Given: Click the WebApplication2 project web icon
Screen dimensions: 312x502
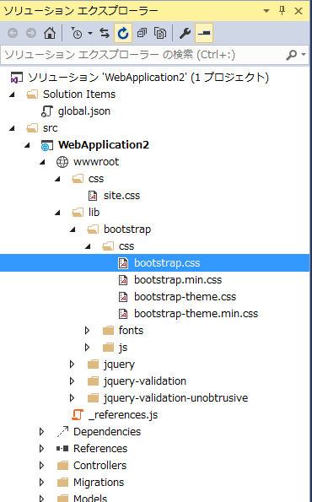Looking at the screenshot, I should point(47,146).
